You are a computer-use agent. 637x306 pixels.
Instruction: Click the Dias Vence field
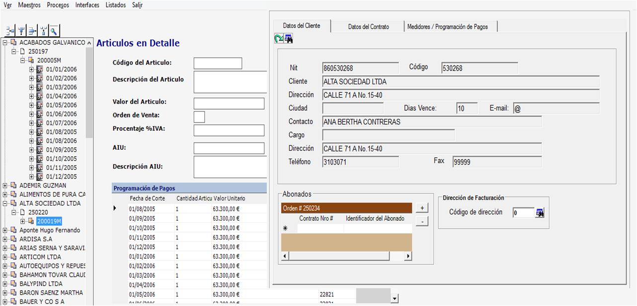click(467, 108)
